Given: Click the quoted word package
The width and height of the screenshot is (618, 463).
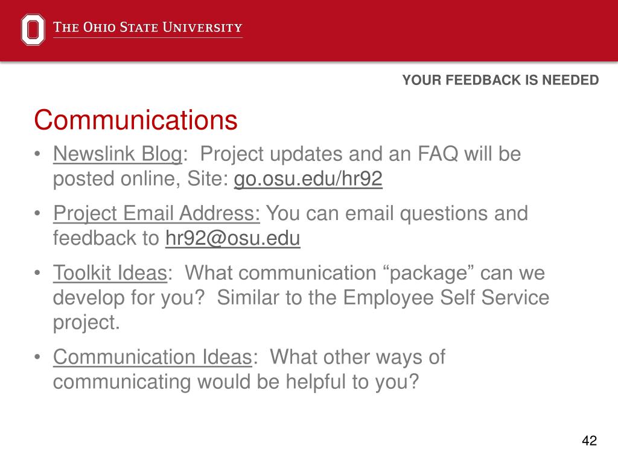Looking at the screenshot, I should click(428, 273).
